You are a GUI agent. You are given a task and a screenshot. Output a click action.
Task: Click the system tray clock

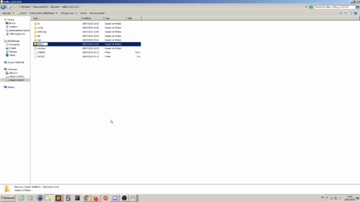[x=349, y=198]
